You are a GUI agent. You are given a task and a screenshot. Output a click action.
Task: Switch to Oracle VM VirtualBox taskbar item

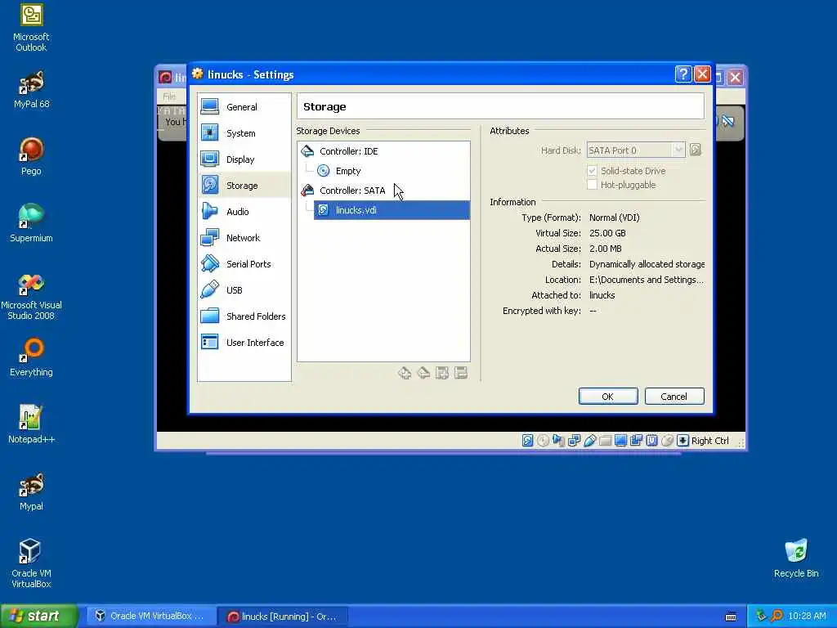(x=151, y=617)
